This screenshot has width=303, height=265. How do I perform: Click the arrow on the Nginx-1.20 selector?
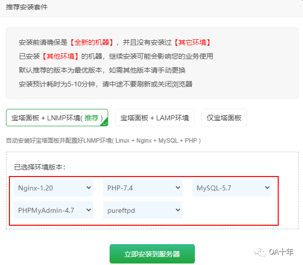tap(89, 188)
